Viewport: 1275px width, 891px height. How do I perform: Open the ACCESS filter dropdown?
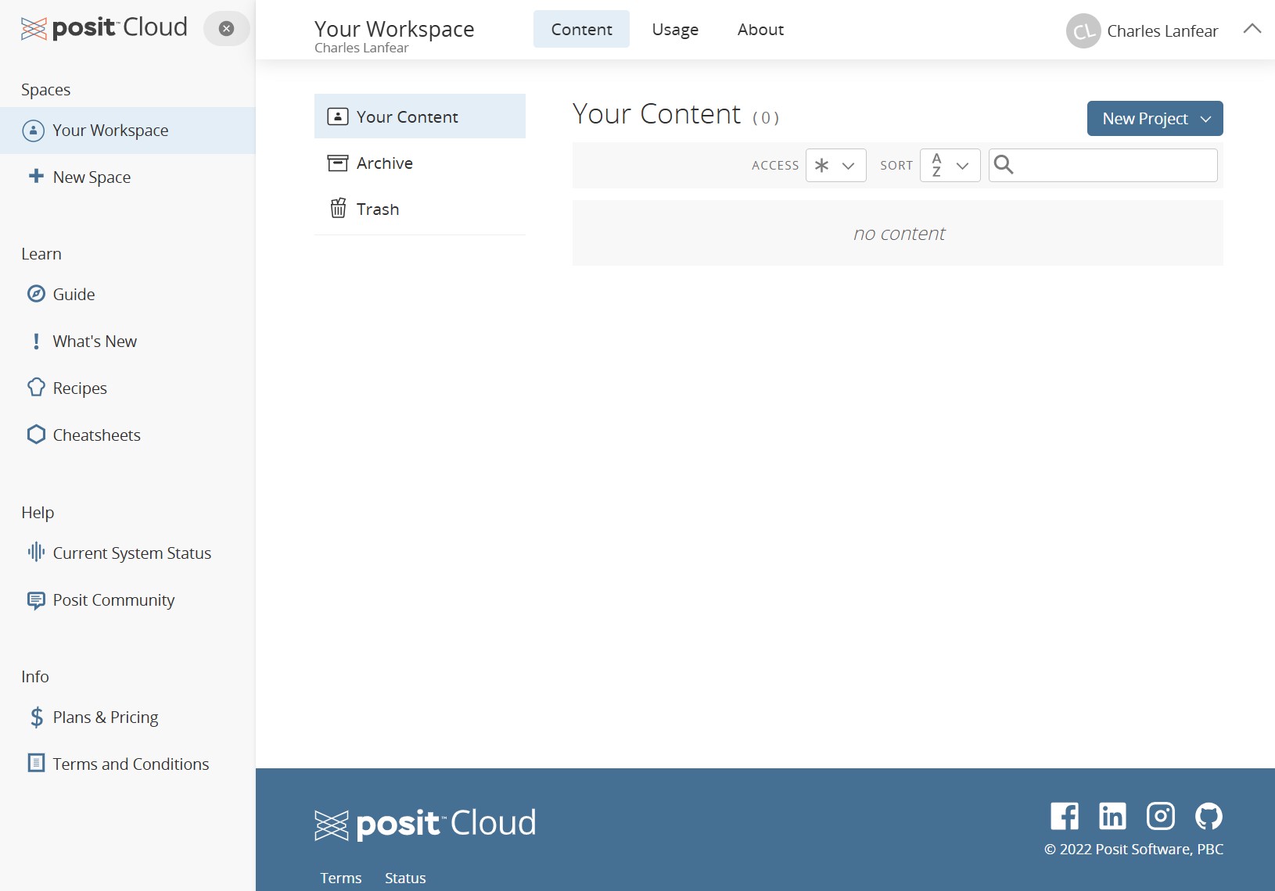(x=835, y=166)
